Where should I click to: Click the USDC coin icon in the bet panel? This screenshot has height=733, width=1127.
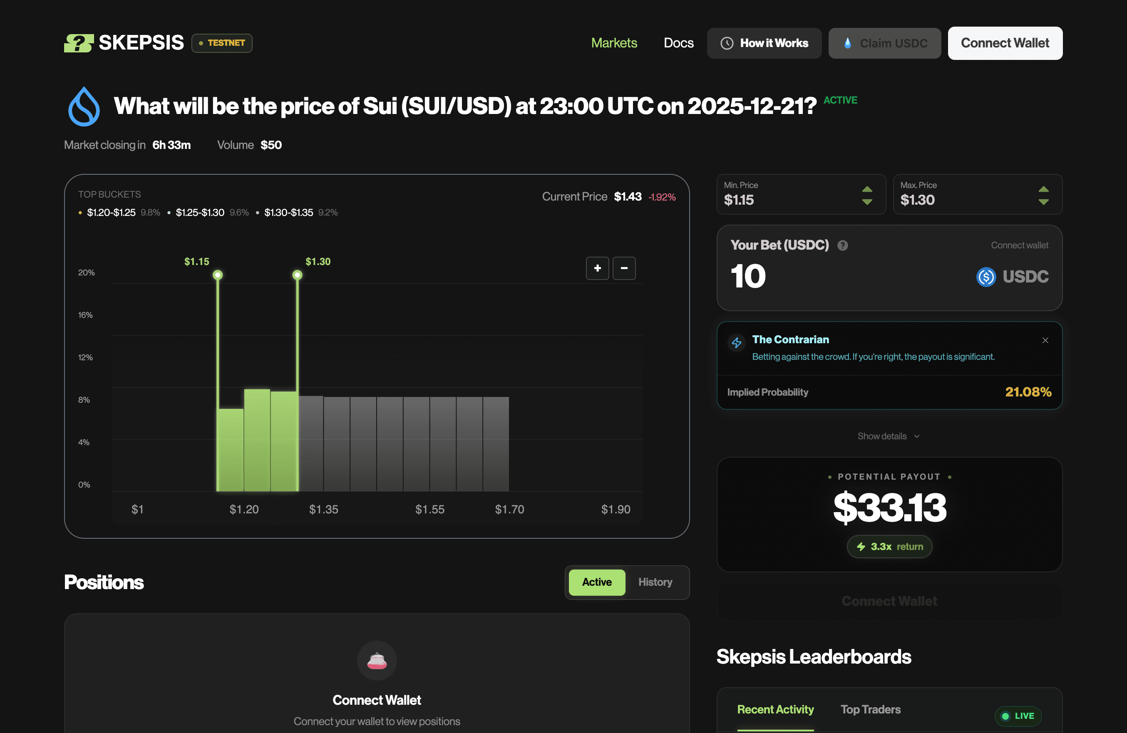pyautogui.click(x=986, y=277)
